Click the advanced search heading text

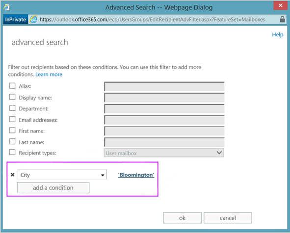point(40,42)
